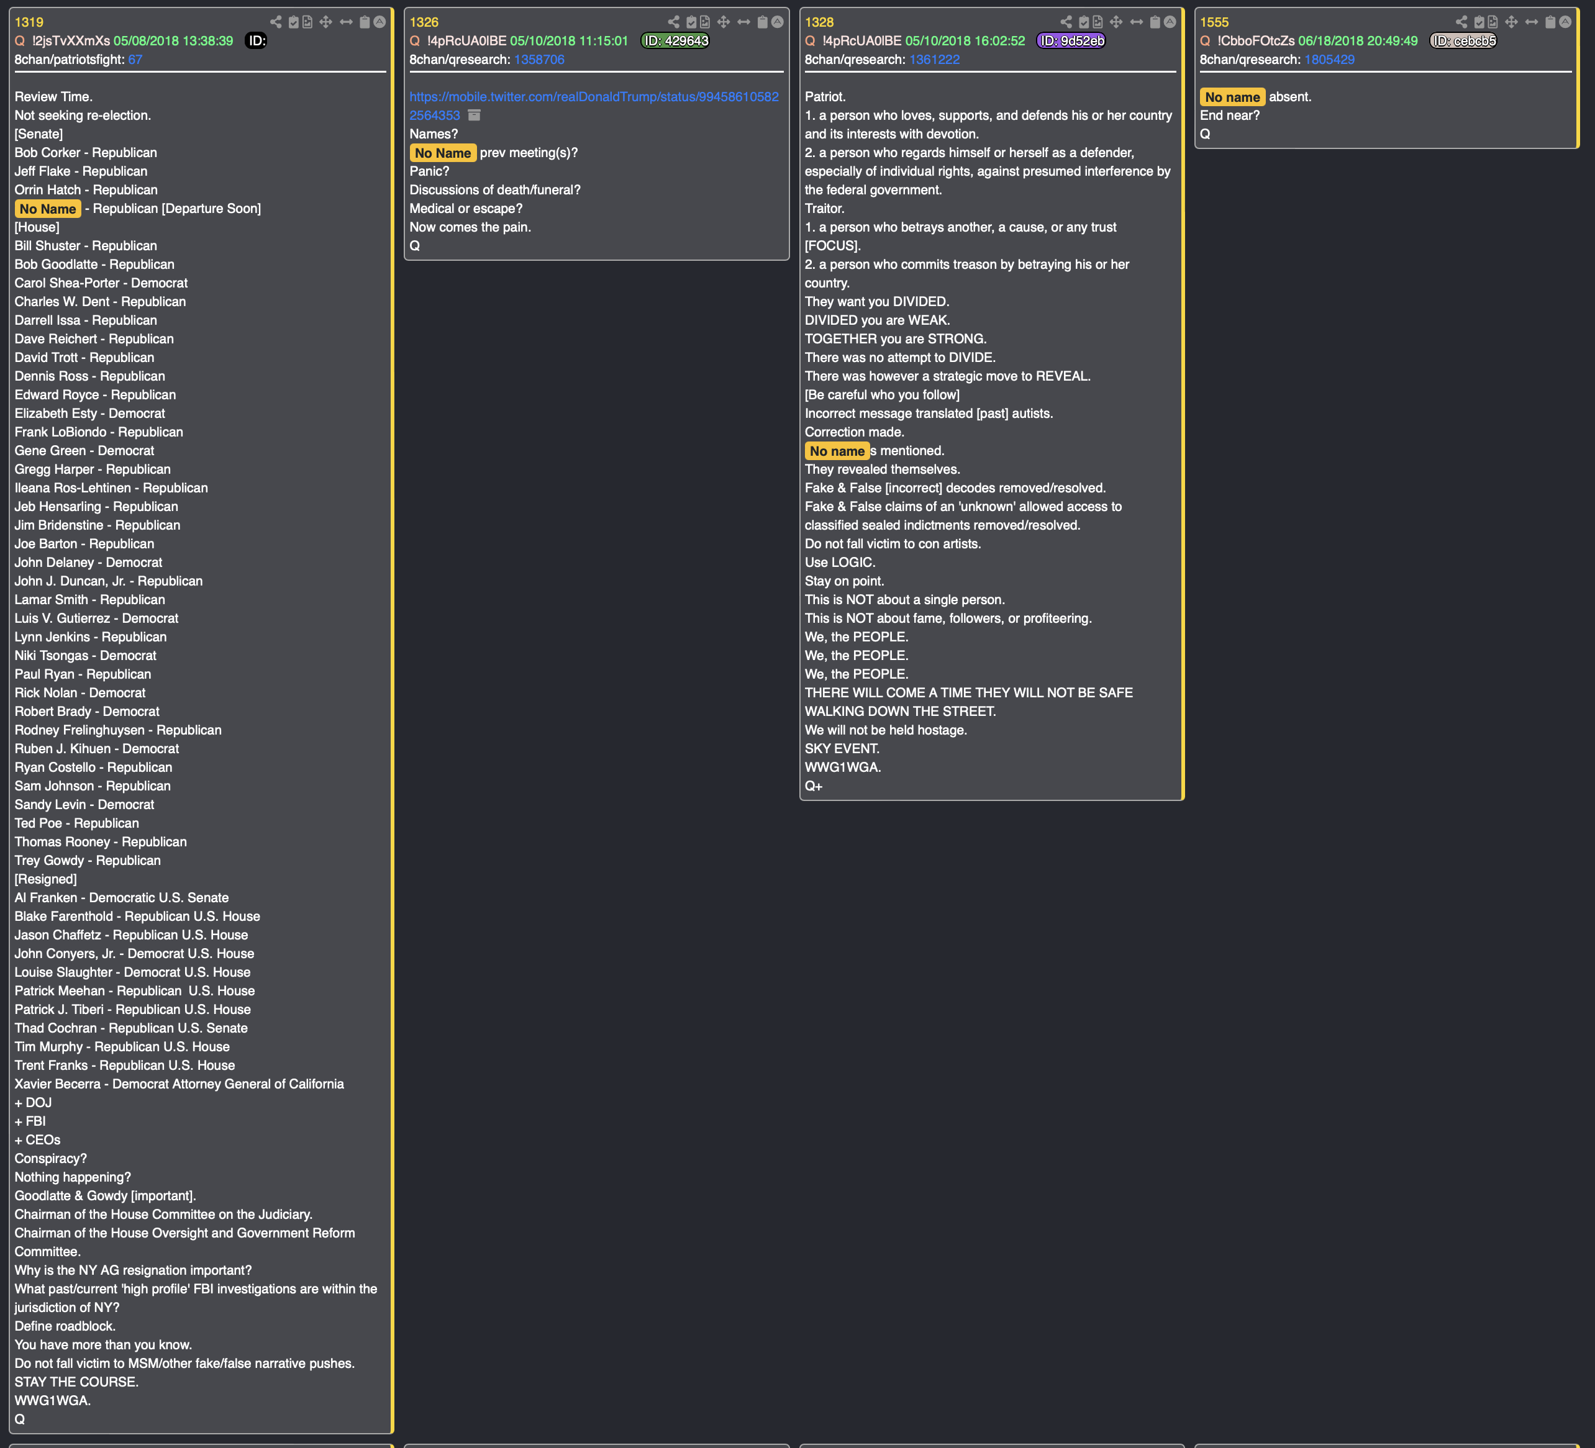This screenshot has height=1448, width=1595.
Task: Click the date '06/18/2018 20:49:49'
Action: pyautogui.click(x=1358, y=41)
